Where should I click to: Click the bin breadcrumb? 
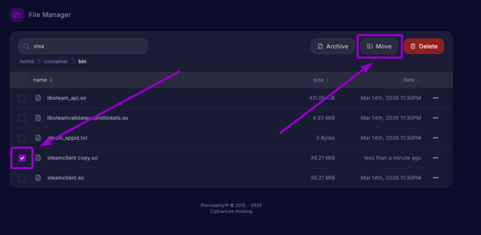click(82, 62)
